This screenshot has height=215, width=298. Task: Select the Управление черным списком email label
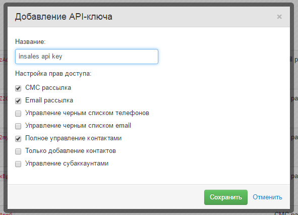coord(78,126)
